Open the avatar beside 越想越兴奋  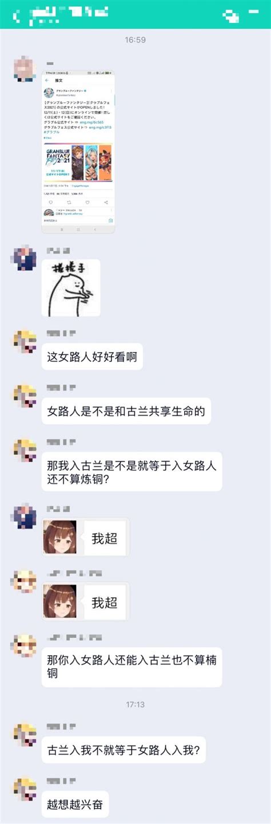25,789
